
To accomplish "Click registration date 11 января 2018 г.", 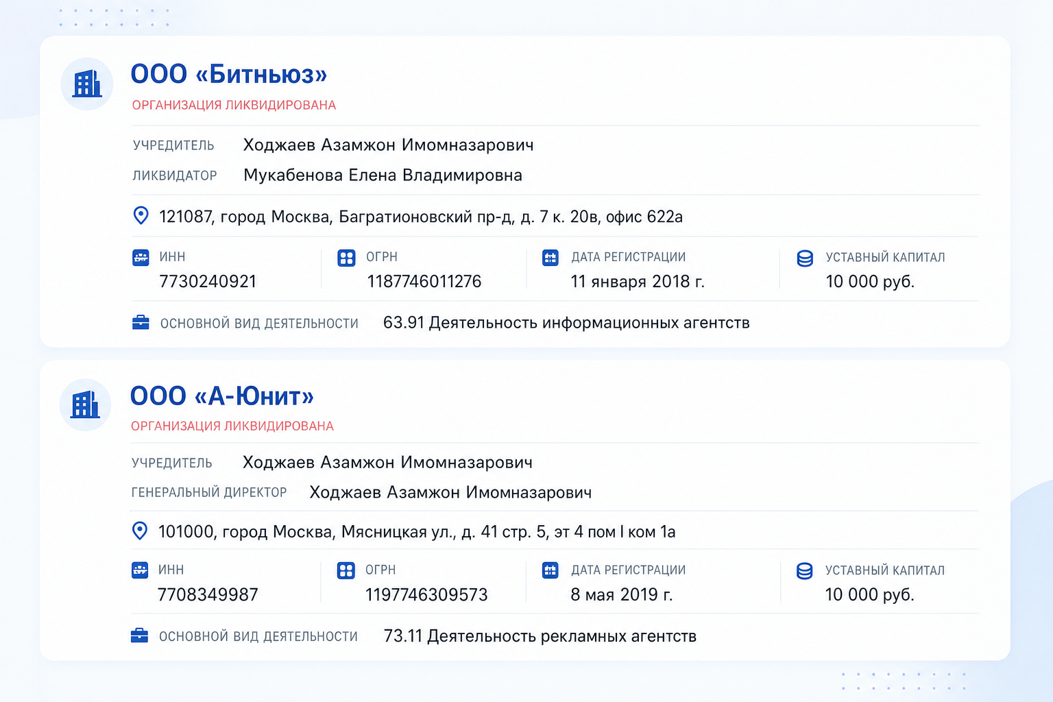I will [x=638, y=282].
